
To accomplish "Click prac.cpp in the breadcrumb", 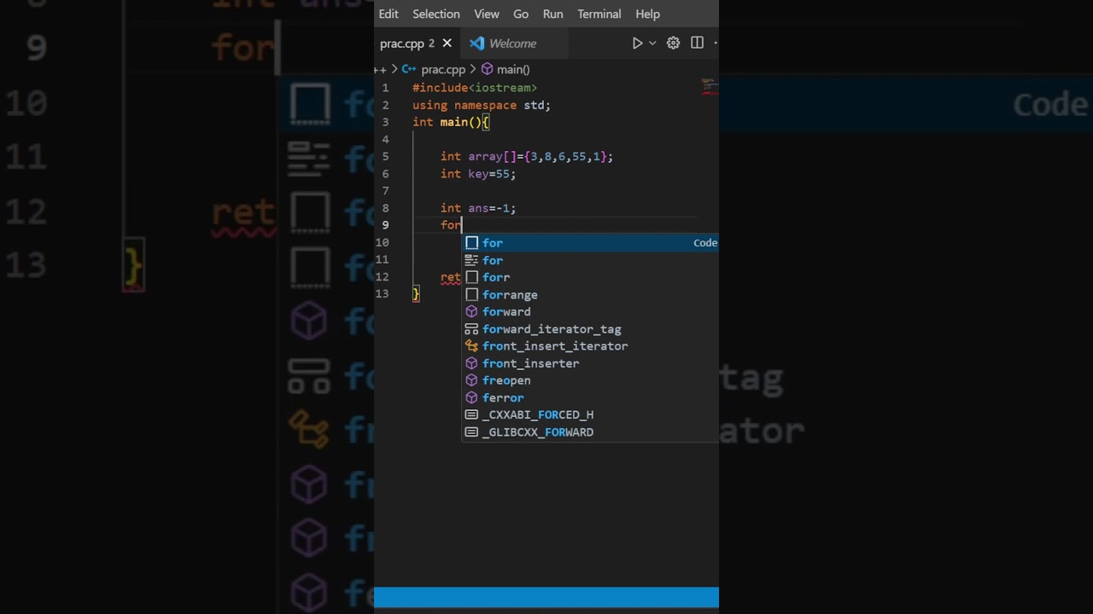I will pyautogui.click(x=443, y=69).
